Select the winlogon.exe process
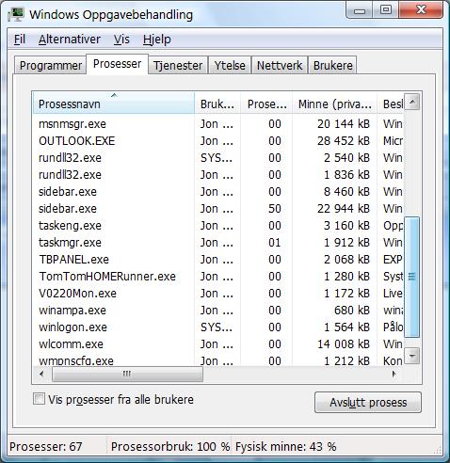 coord(217,327)
